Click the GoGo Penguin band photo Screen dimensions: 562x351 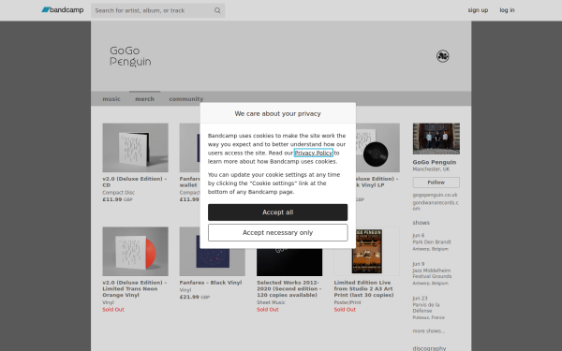coord(436,139)
